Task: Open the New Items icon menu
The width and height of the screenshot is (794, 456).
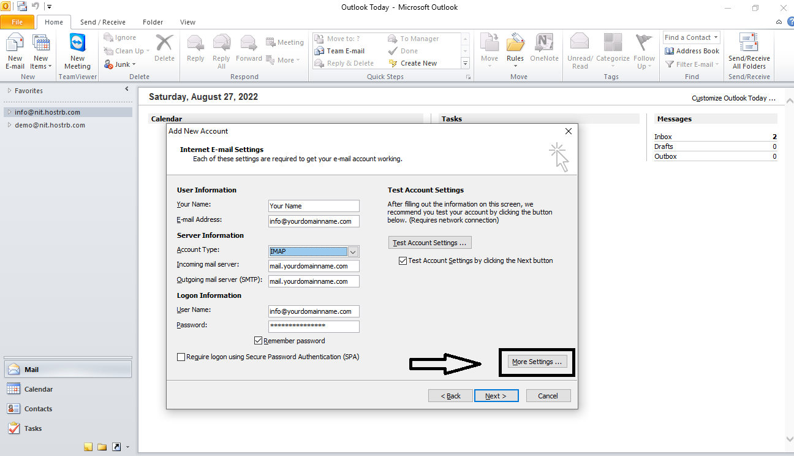Action: click(x=41, y=51)
